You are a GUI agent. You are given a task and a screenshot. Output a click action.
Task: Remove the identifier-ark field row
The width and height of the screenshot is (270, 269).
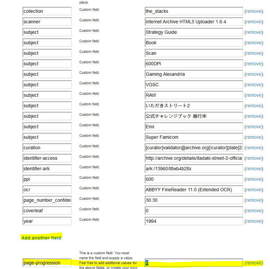254,169
